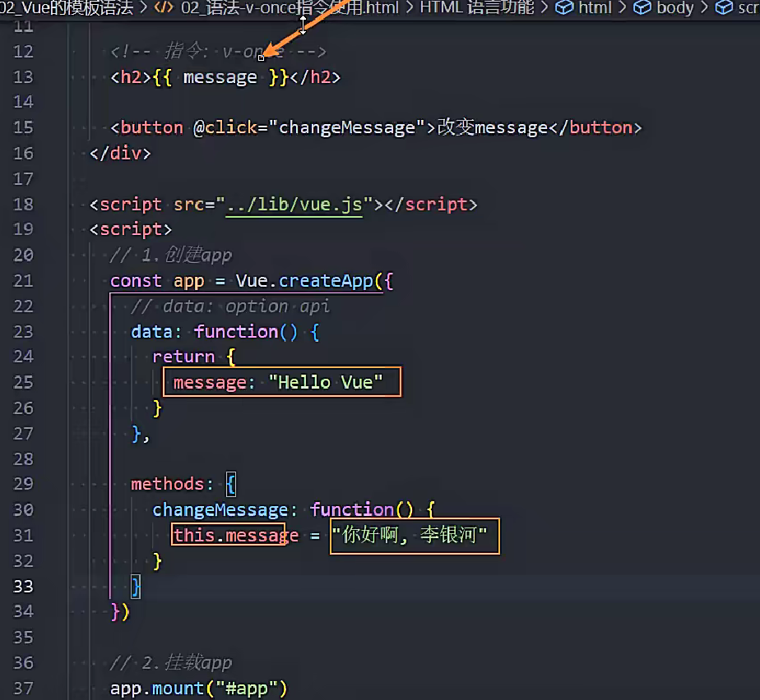The width and height of the screenshot is (760, 700).
Task: Open the 02_Vue的模板语法 breadcrumb folder
Action: tap(67, 7)
